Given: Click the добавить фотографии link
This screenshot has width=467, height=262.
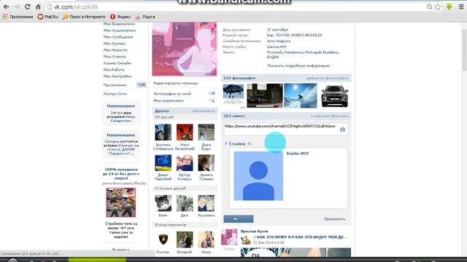Looking at the screenshot, I should tap(328, 78).
